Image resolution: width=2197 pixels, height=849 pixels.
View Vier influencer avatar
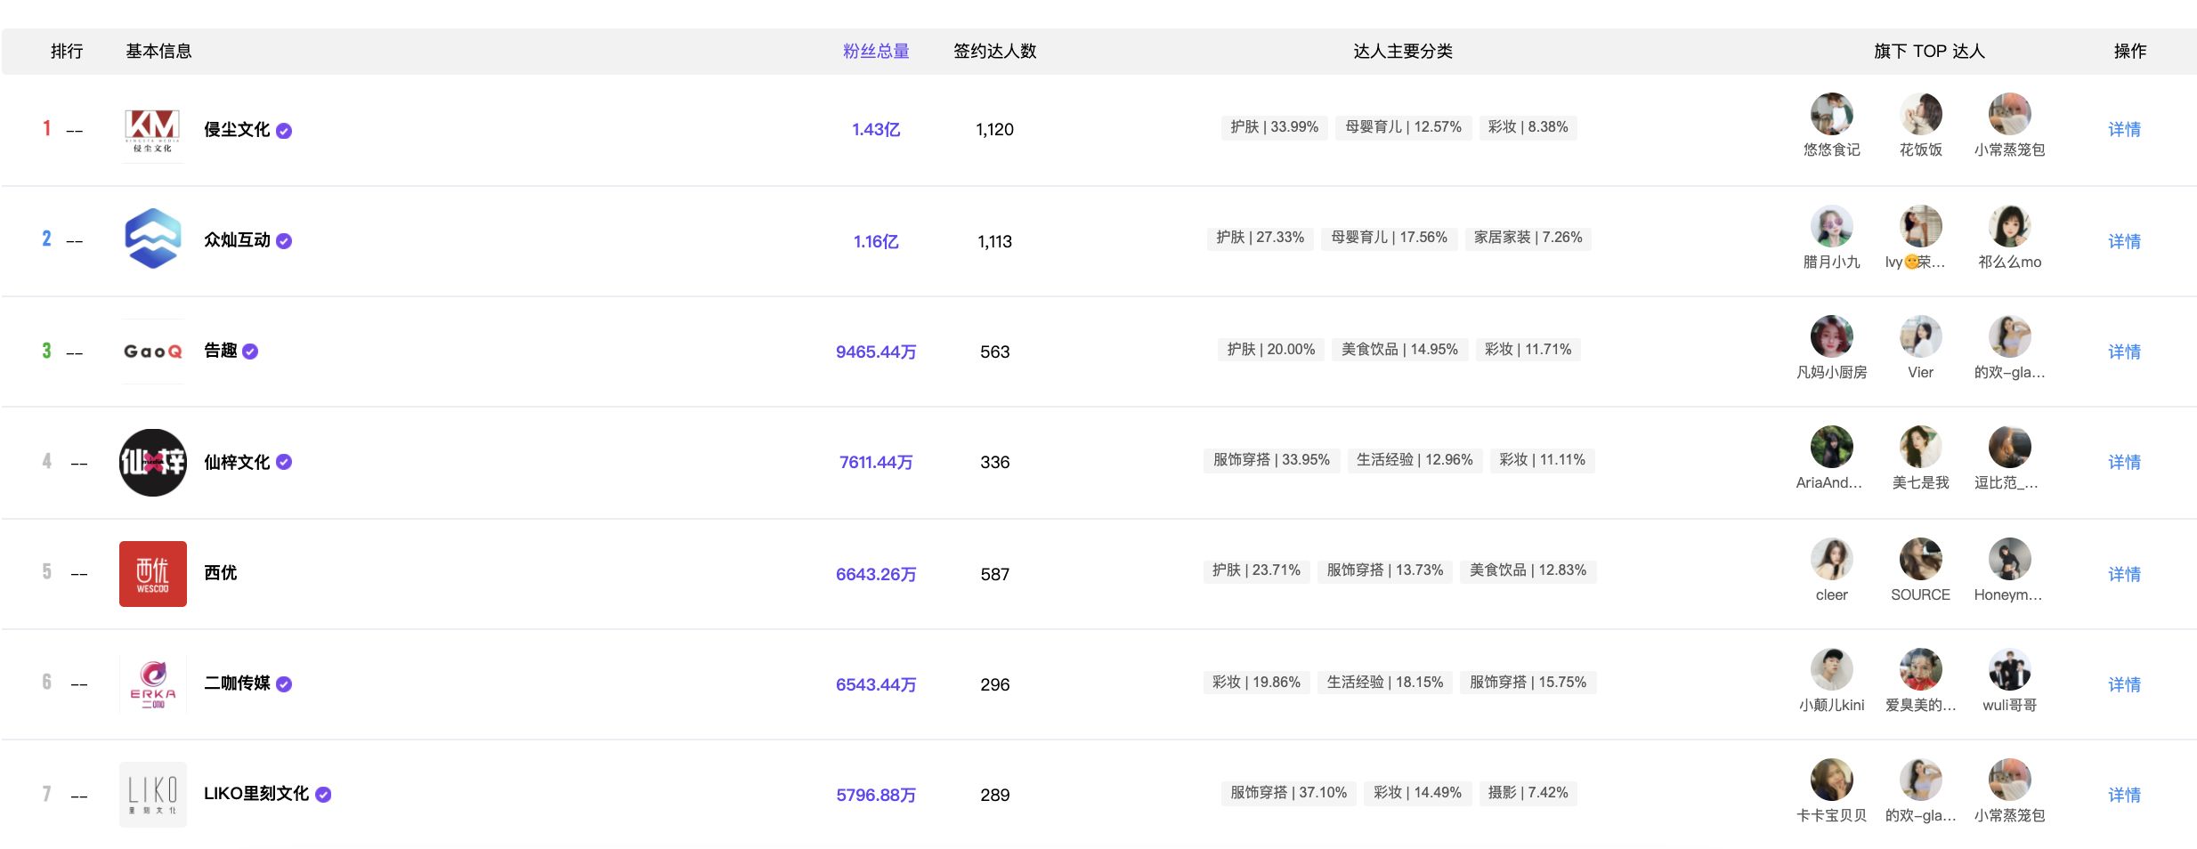[x=1920, y=336]
